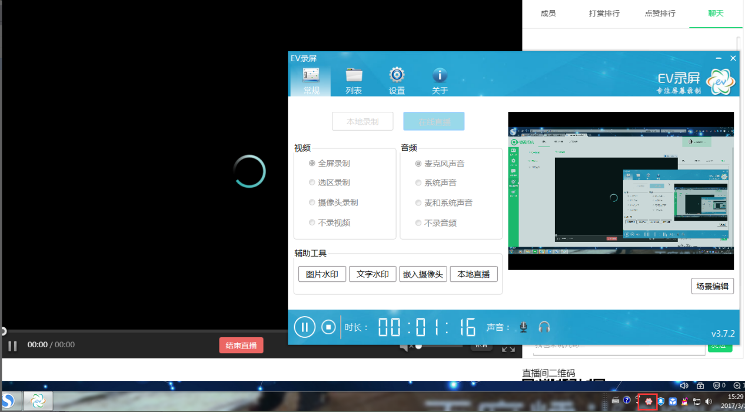Click the 本地直播 button
The image size is (745, 412).
point(474,274)
